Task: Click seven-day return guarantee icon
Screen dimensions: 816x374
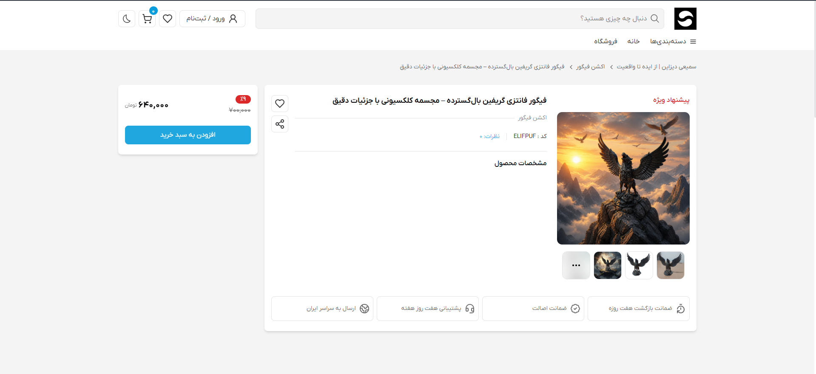Action: coord(681,309)
